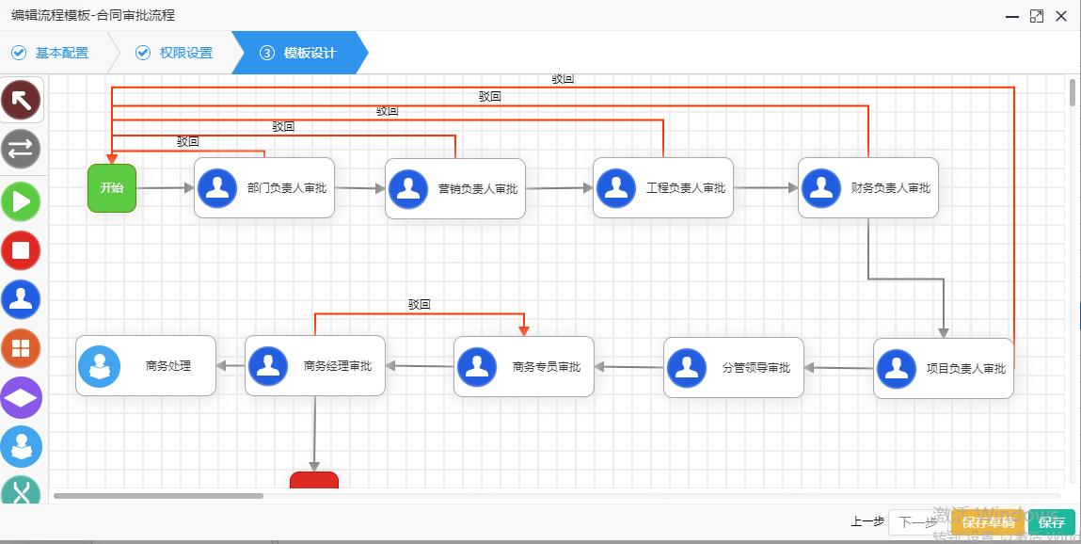Viewport: 1081px width, 544px height.
Task: Select the pointer arrow tool in palette
Action: point(22,100)
